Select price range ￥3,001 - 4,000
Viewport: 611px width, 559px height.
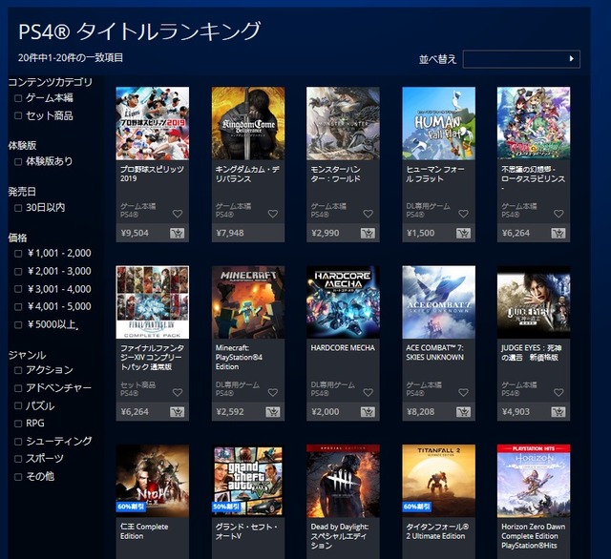pos(18,289)
